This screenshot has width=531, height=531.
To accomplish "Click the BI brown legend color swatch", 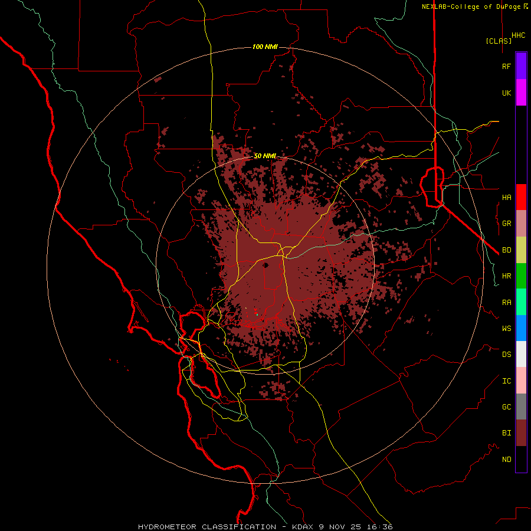I will 521,433.
